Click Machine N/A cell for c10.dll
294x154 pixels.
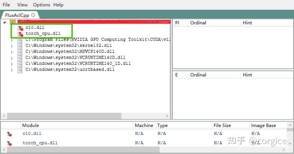click(139, 133)
